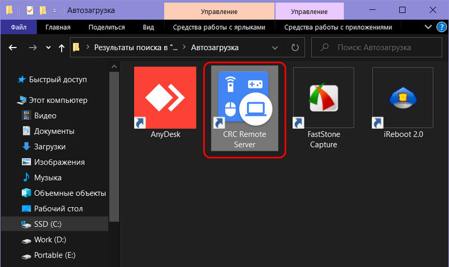
Task: Click the folder icon in the title bar
Action: tap(9, 10)
